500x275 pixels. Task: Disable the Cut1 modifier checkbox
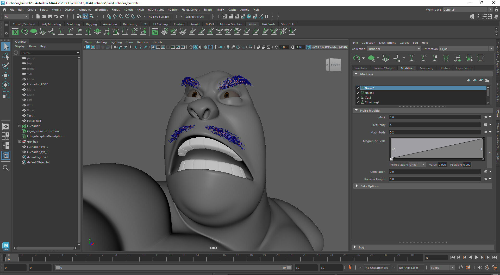[x=358, y=98]
